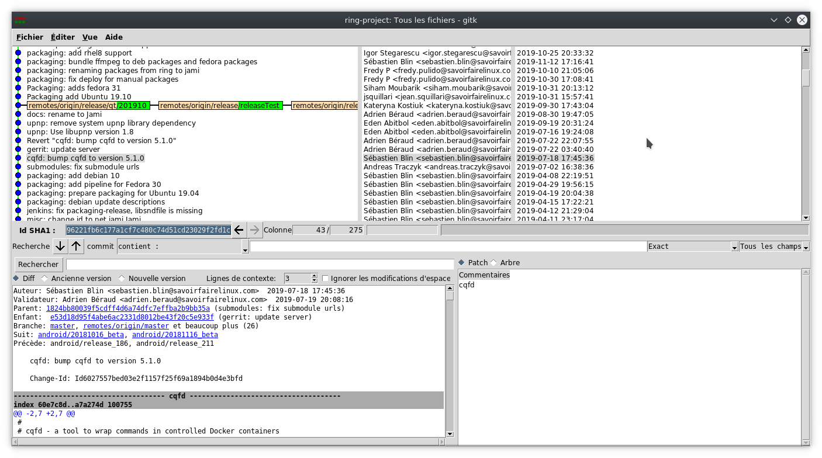Click the scroll down arrow of commit list
Screen dimensions: 822x458
click(806, 217)
